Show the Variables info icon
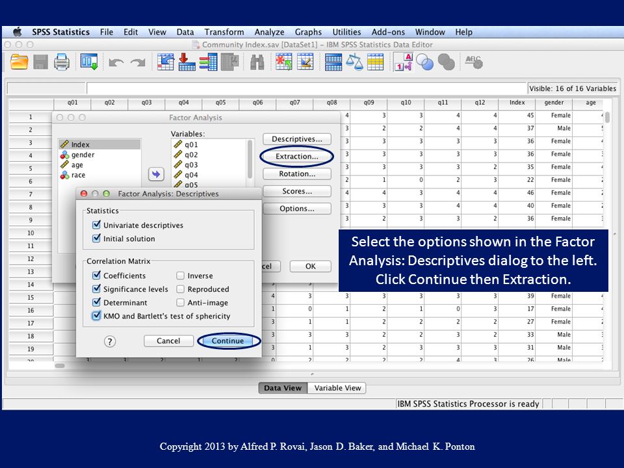624x468 pixels. pos(208,62)
